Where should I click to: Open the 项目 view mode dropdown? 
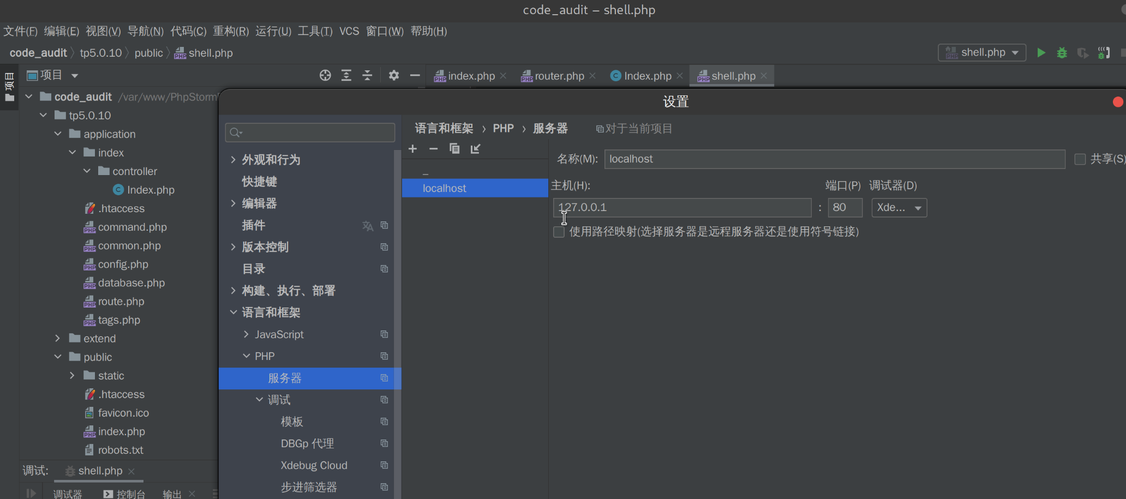pyautogui.click(x=75, y=76)
